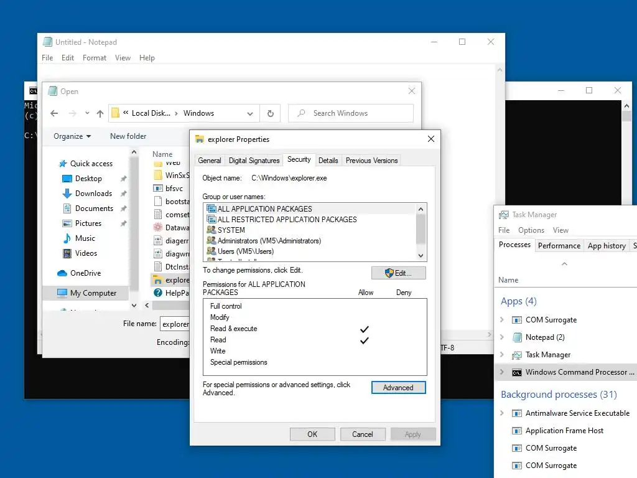Screen dimensions: 637x478
Task: Expand the address path dropdown
Action: coord(250,114)
